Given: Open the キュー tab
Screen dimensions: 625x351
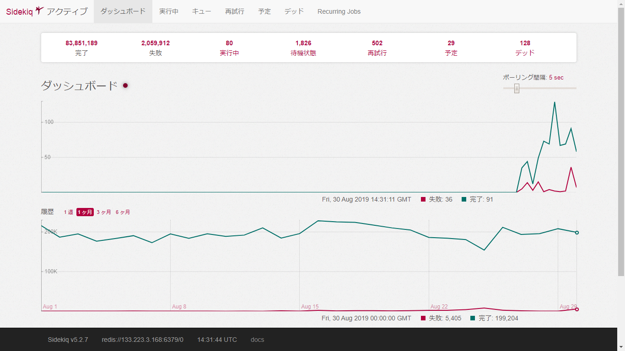Looking at the screenshot, I should click(201, 11).
